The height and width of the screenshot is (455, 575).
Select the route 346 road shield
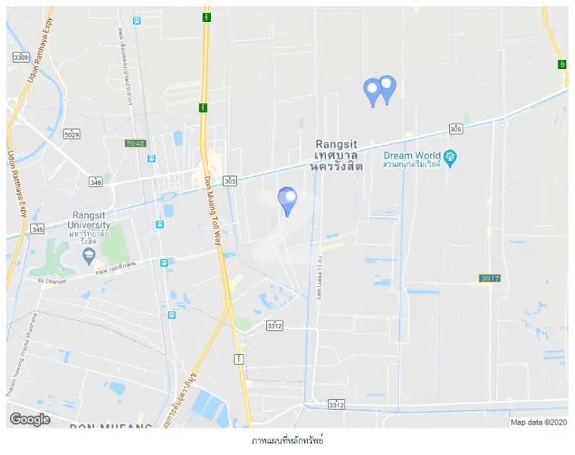[96, 181]
